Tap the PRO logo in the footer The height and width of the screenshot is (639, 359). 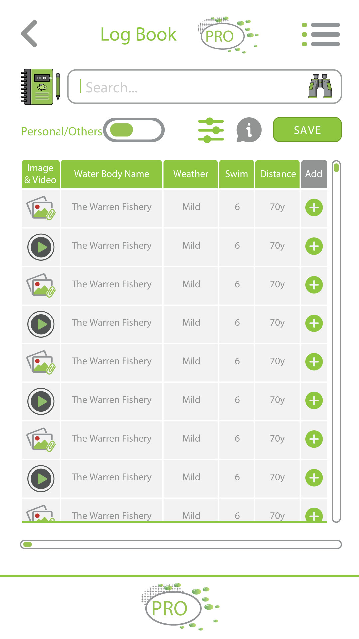174,608
